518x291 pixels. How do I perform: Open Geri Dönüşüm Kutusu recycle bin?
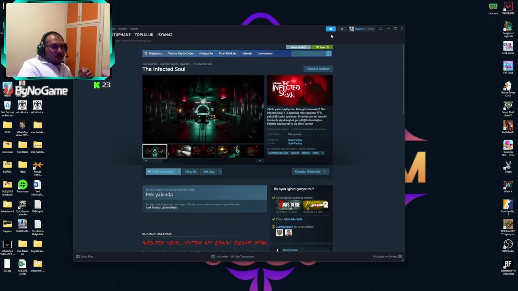[x=7, y=109]
